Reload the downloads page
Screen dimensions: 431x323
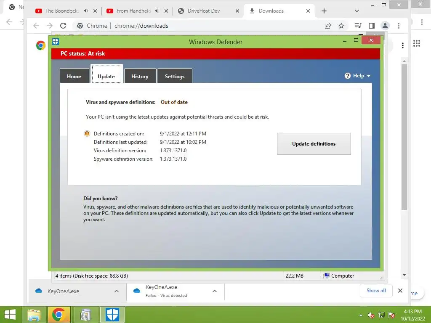click(63, 26)
